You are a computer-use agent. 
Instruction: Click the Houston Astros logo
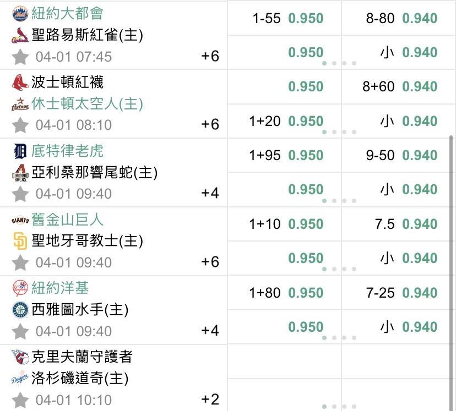pyautogui.click(x=20, y=105)
